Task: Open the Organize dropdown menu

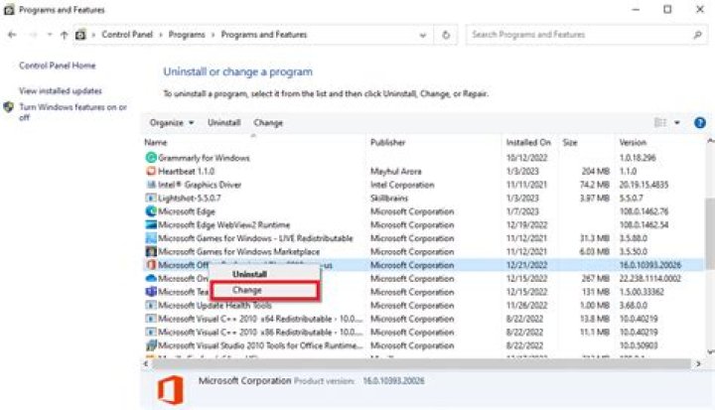Action: [172, 122]
